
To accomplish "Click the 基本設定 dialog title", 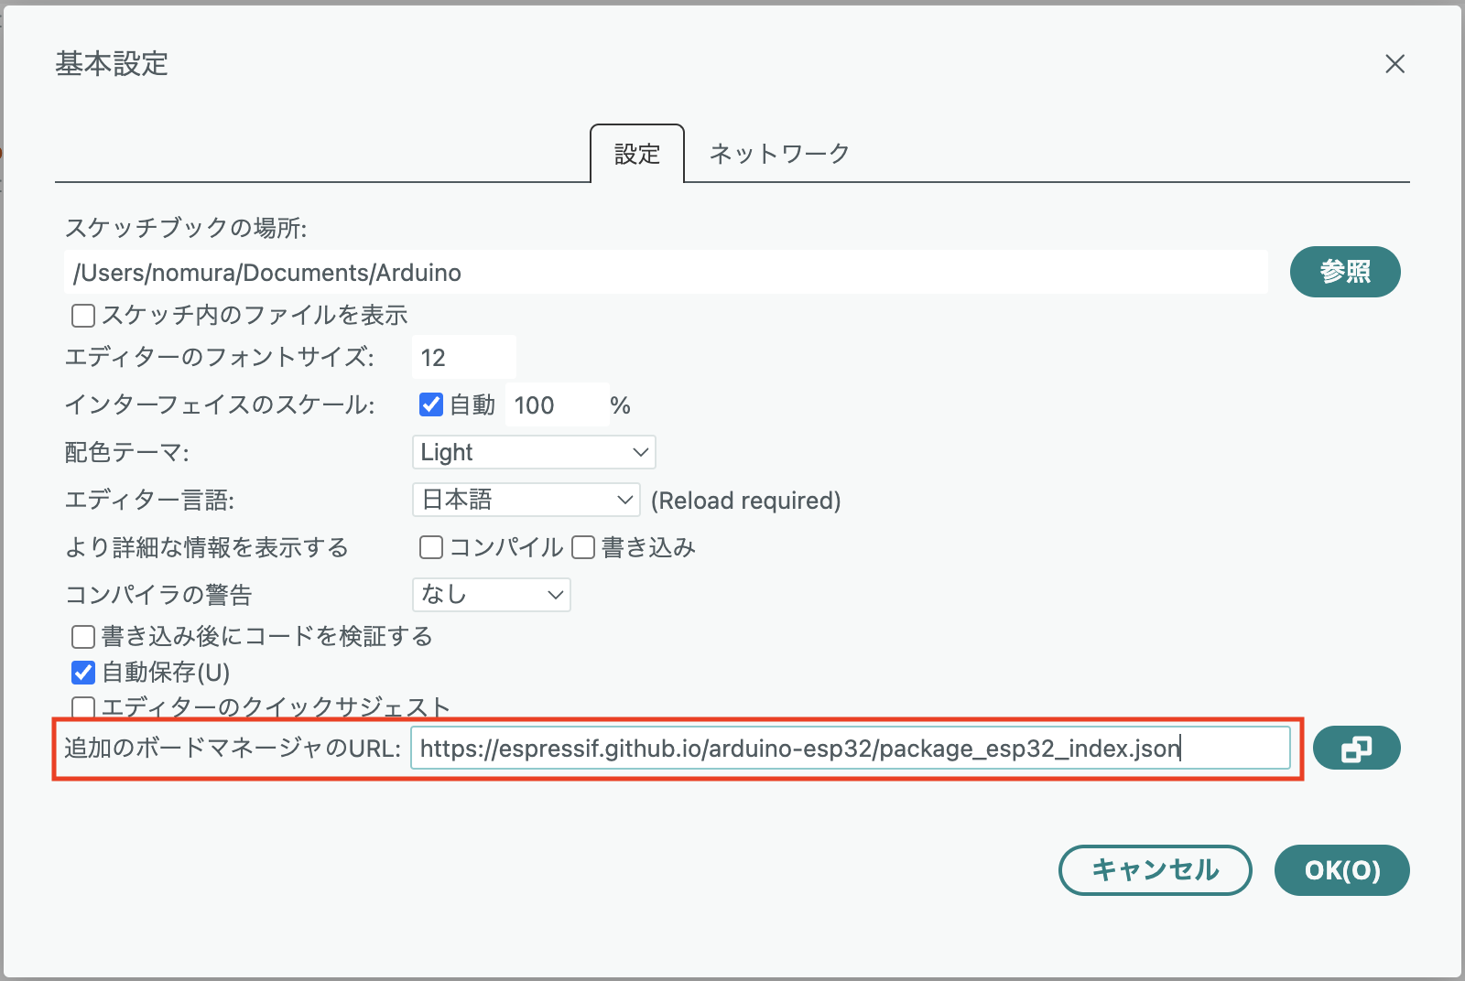I will [112, 64].
